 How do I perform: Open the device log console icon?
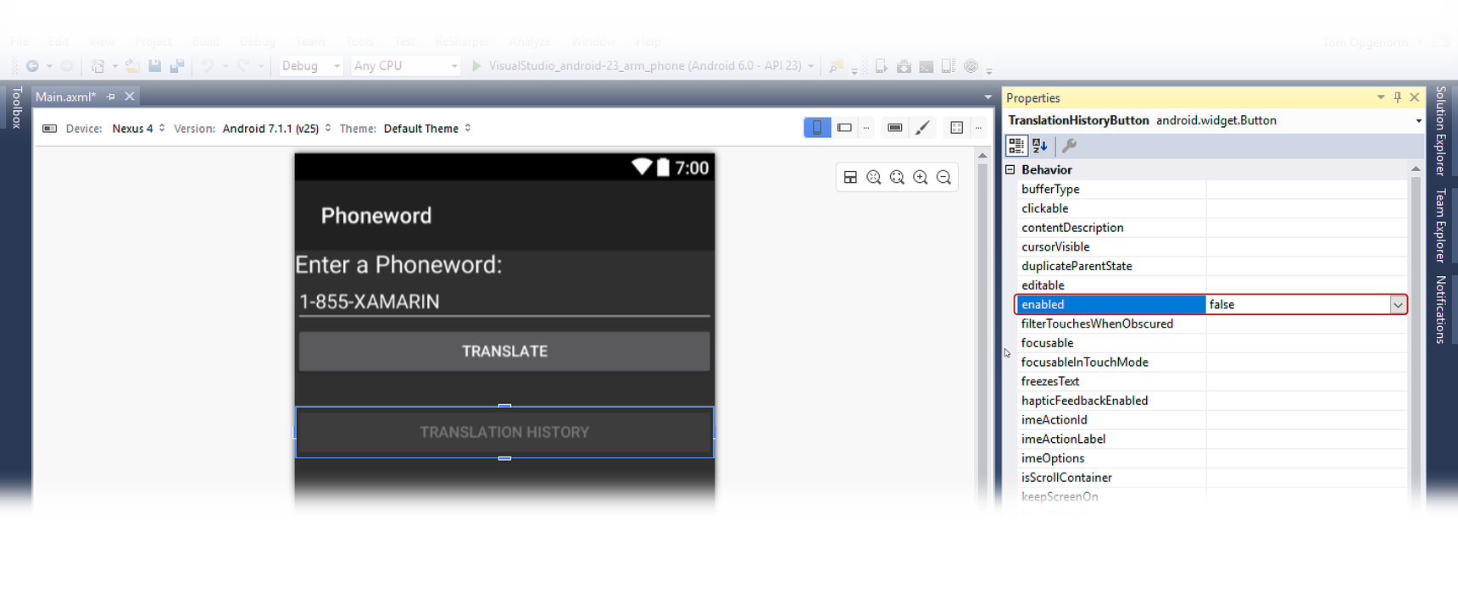tap(927, 66)
